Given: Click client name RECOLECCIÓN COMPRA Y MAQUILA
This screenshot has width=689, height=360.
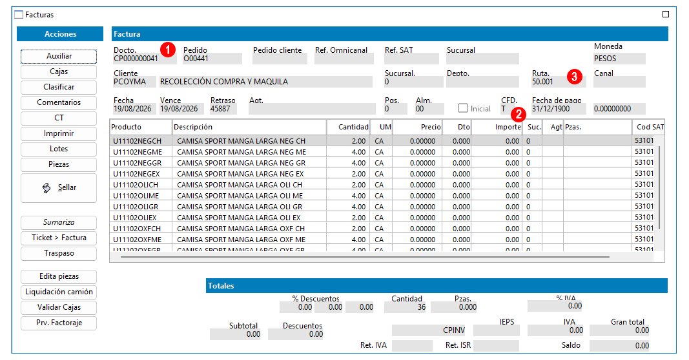Looking at the screenshot, I should tap(265, 82).
